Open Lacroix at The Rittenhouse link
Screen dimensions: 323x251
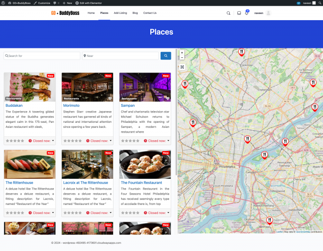click(86, 183)
